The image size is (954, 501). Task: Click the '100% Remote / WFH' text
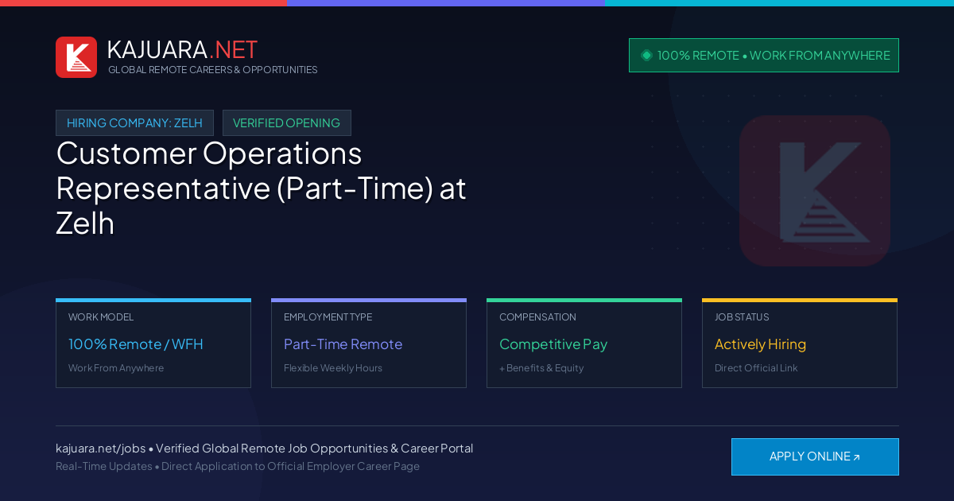tap(136, 344)
